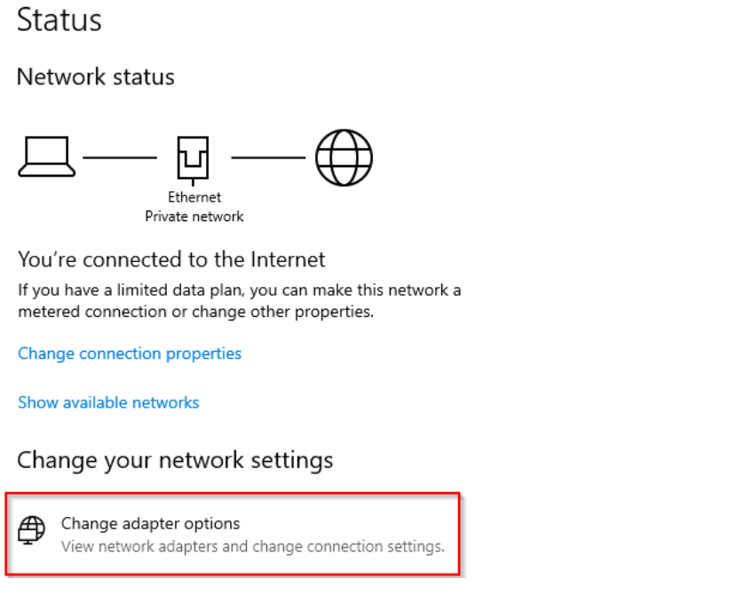Click the Status page heading
Screen dimensions: 736x595
59,20
